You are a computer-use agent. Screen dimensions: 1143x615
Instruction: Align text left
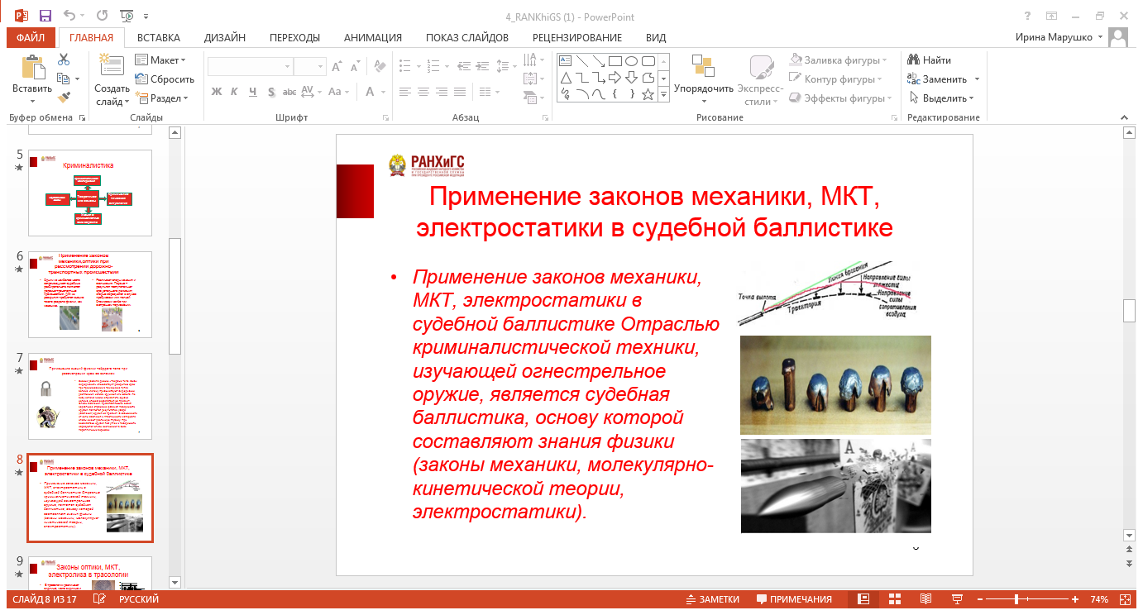point(405,92)
